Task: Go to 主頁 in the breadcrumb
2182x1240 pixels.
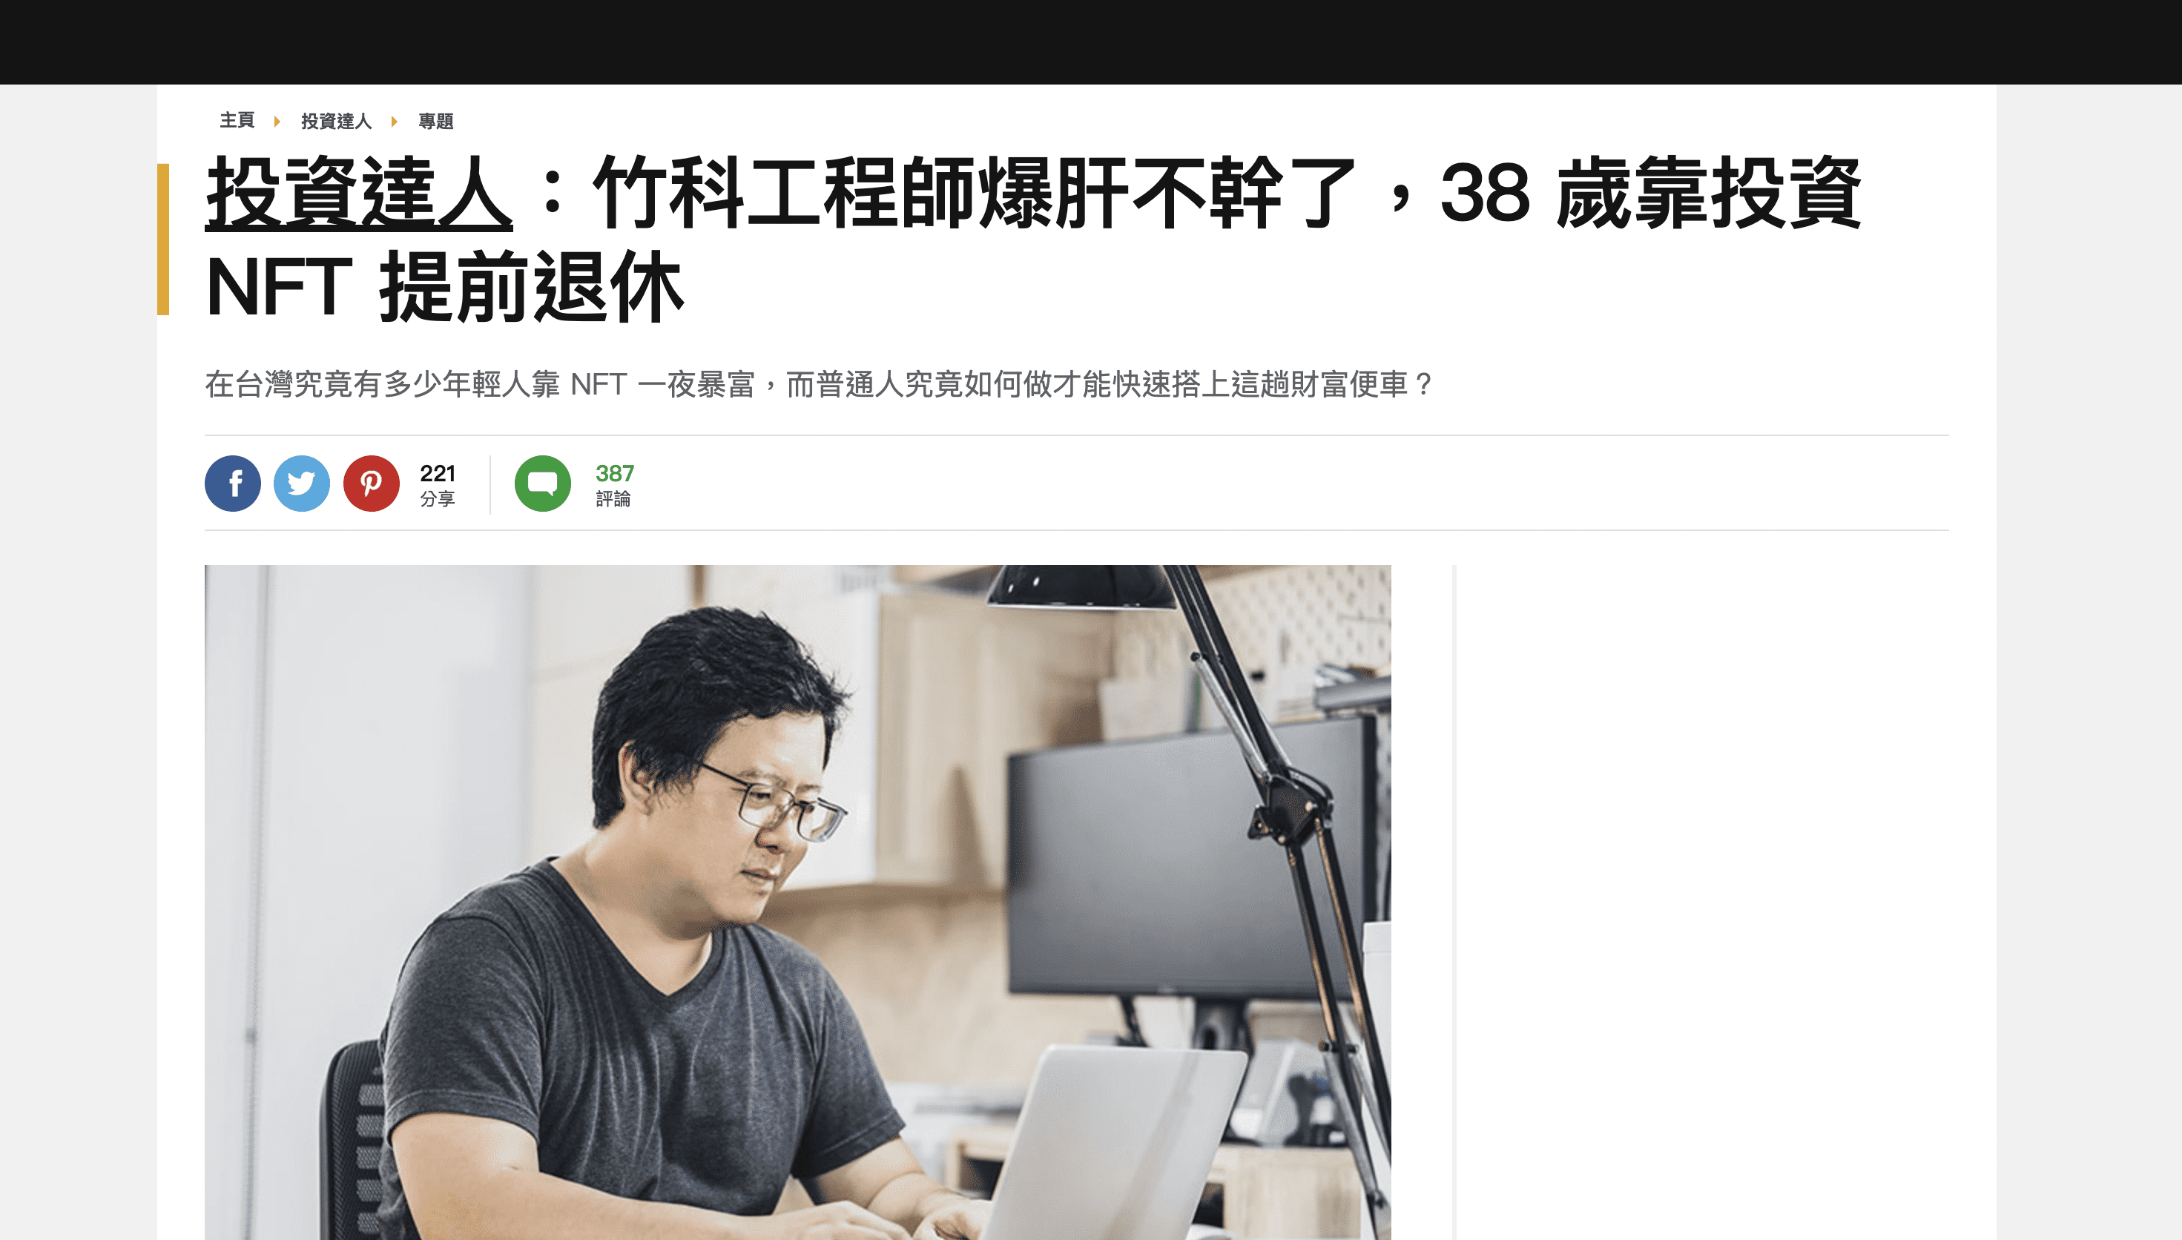Action: [x=237, y=121]
